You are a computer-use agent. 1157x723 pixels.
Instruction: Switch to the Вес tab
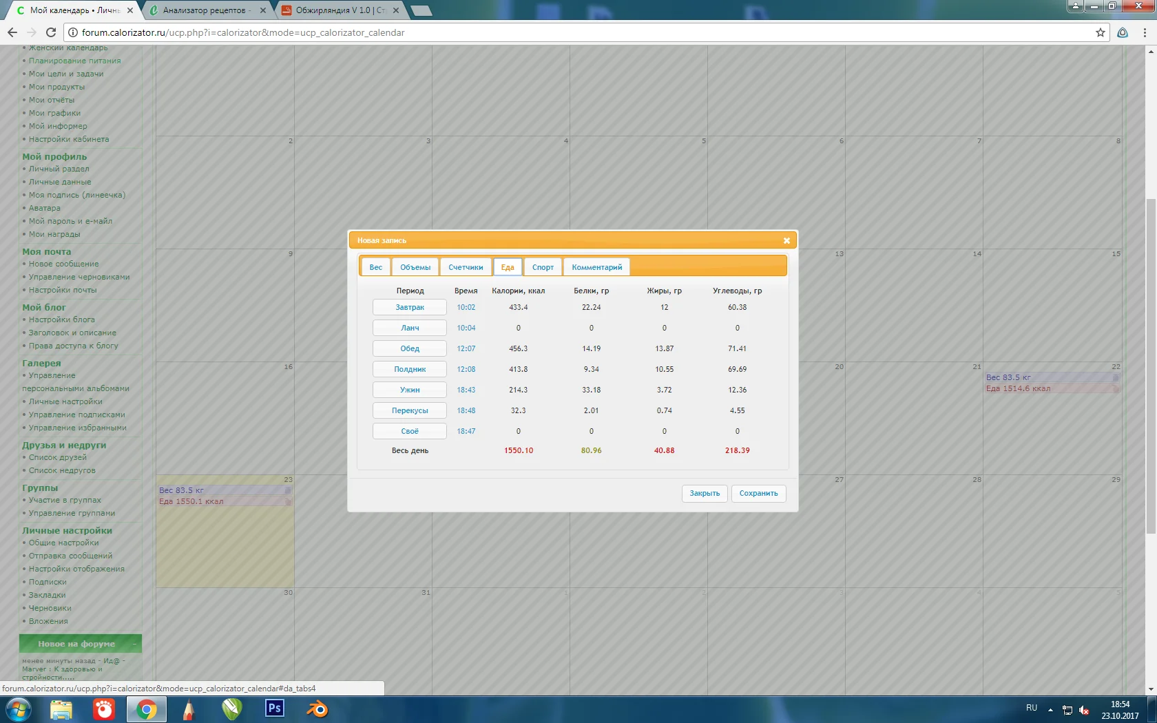click(x=375, y=267)
